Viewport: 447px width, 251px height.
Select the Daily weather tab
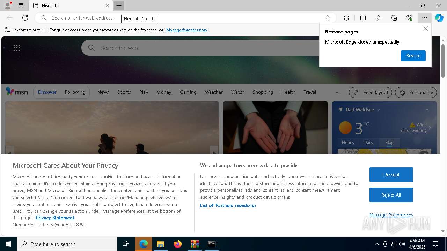369,142
